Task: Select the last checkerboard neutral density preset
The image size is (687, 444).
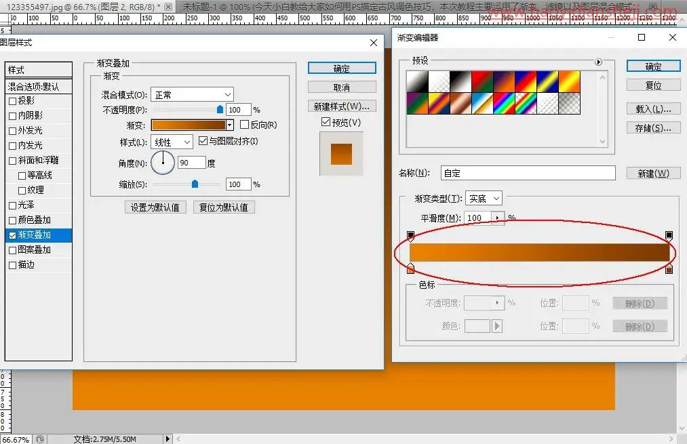Action: pos(569,103)
